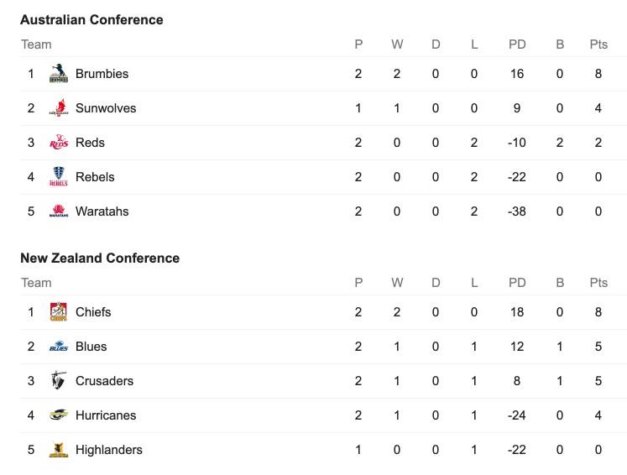
Task: Click the New Zealand Conference heading
Action: (100, 258)
